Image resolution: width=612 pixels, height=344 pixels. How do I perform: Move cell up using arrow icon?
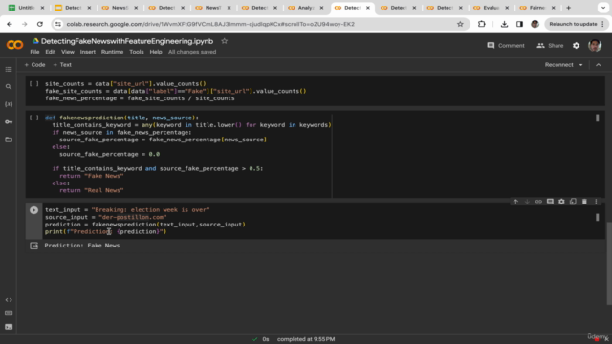(515, 202)
